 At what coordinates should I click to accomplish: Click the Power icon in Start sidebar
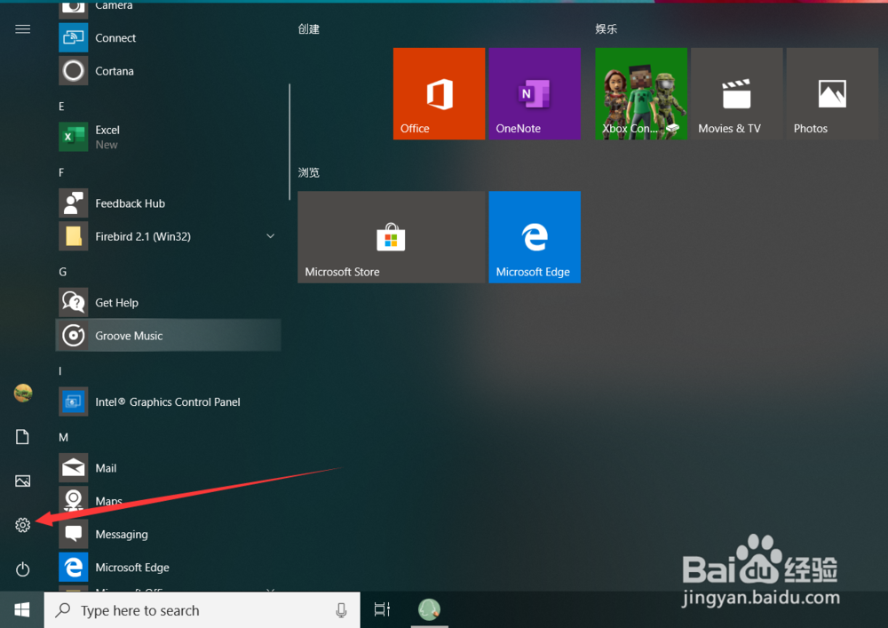click(23, 569)
